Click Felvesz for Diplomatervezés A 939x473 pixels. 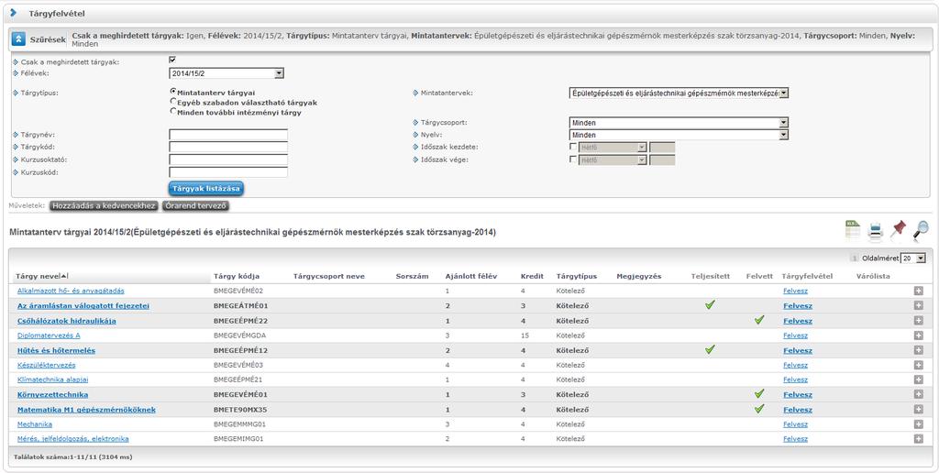(795, 335)
